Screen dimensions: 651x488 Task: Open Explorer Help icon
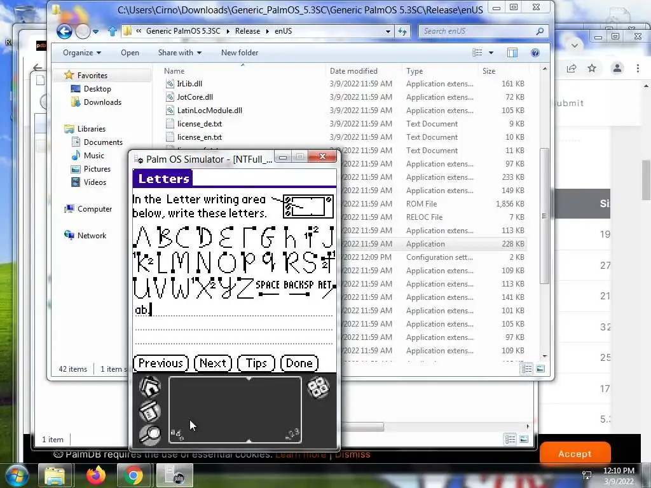535,53
